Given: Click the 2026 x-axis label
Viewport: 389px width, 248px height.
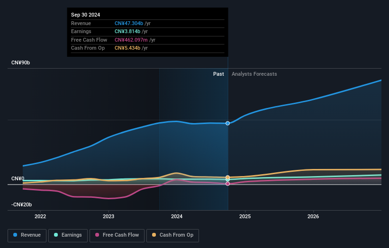Looking at the screenshot, I should [x=313, y=216].
